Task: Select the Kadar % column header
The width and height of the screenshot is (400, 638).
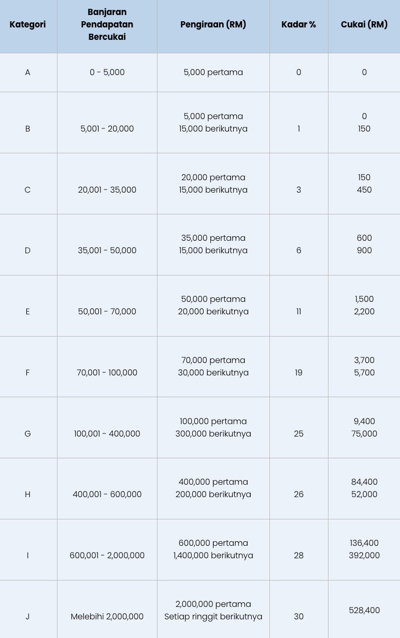Action: (298, 24)
